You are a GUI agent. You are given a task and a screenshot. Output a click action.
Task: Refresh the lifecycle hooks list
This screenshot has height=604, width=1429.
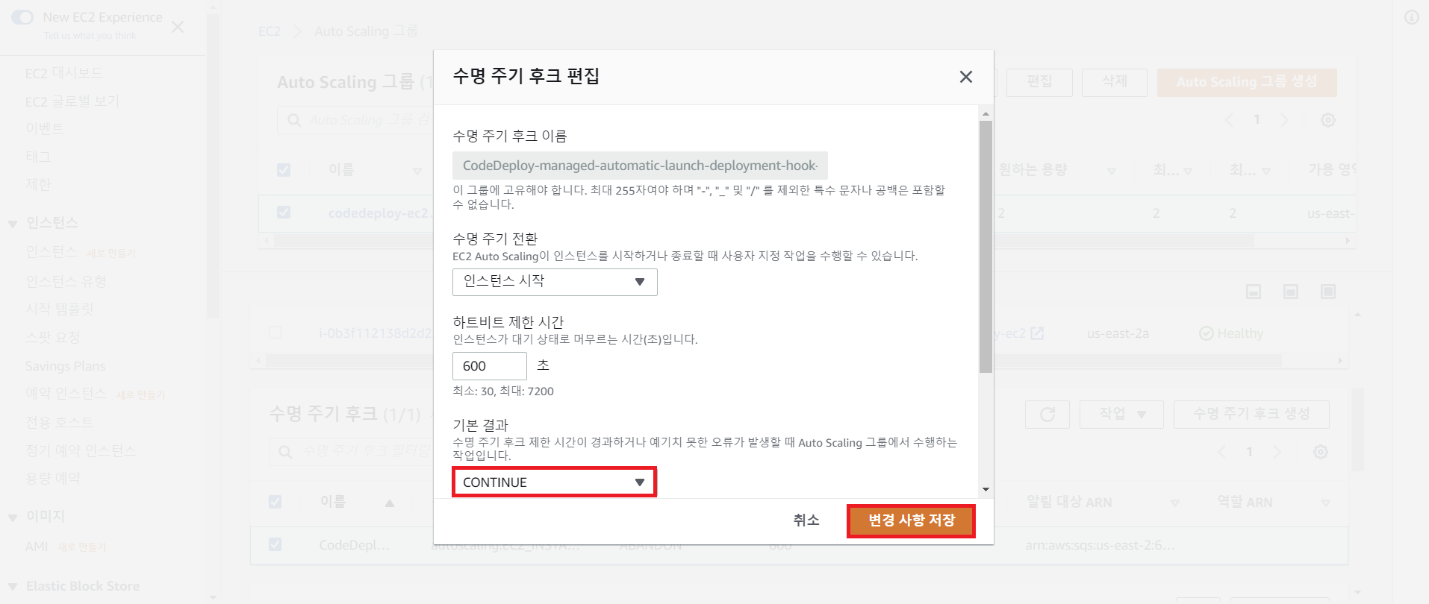tap(1047, 414)
